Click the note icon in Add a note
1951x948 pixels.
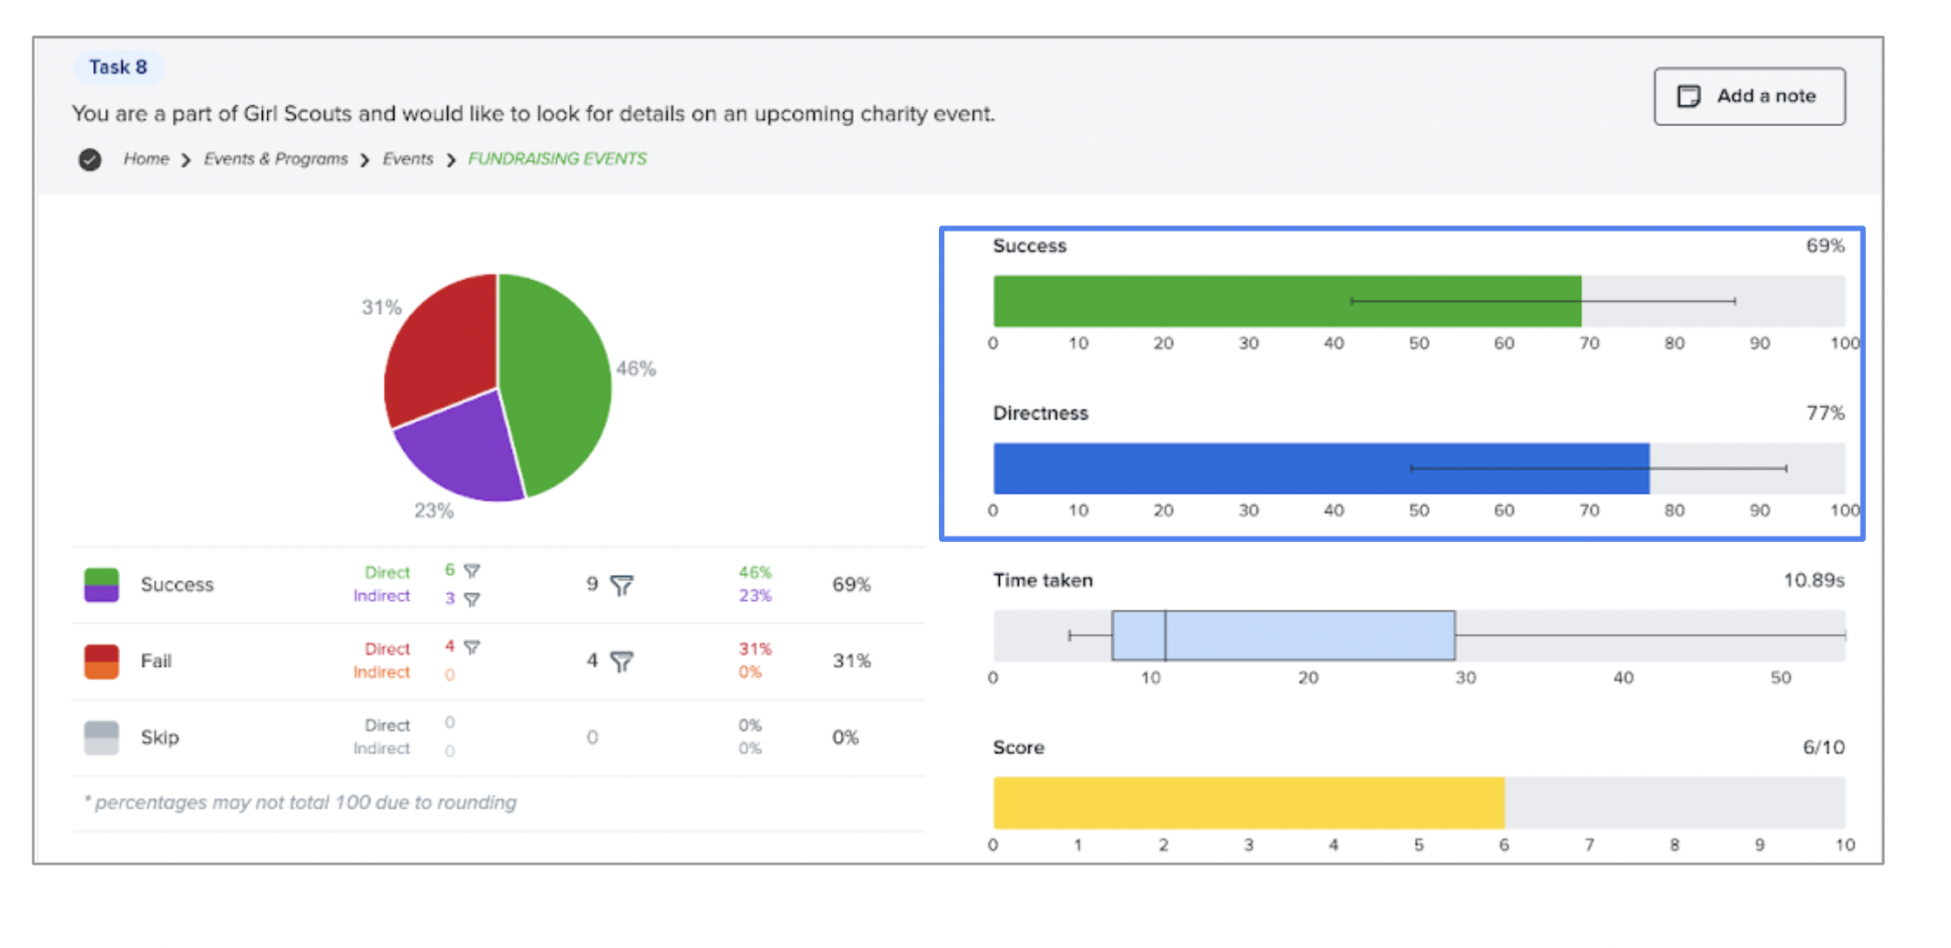[x=1688, y=97]
